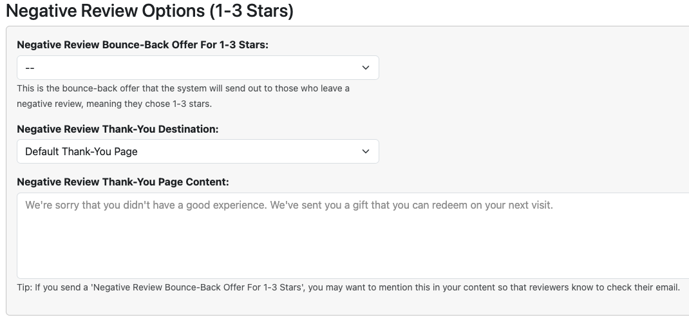
Task: Click the 'Negative Review Options (1-3 Stars)' heading
Action: (x=149, y=10)
